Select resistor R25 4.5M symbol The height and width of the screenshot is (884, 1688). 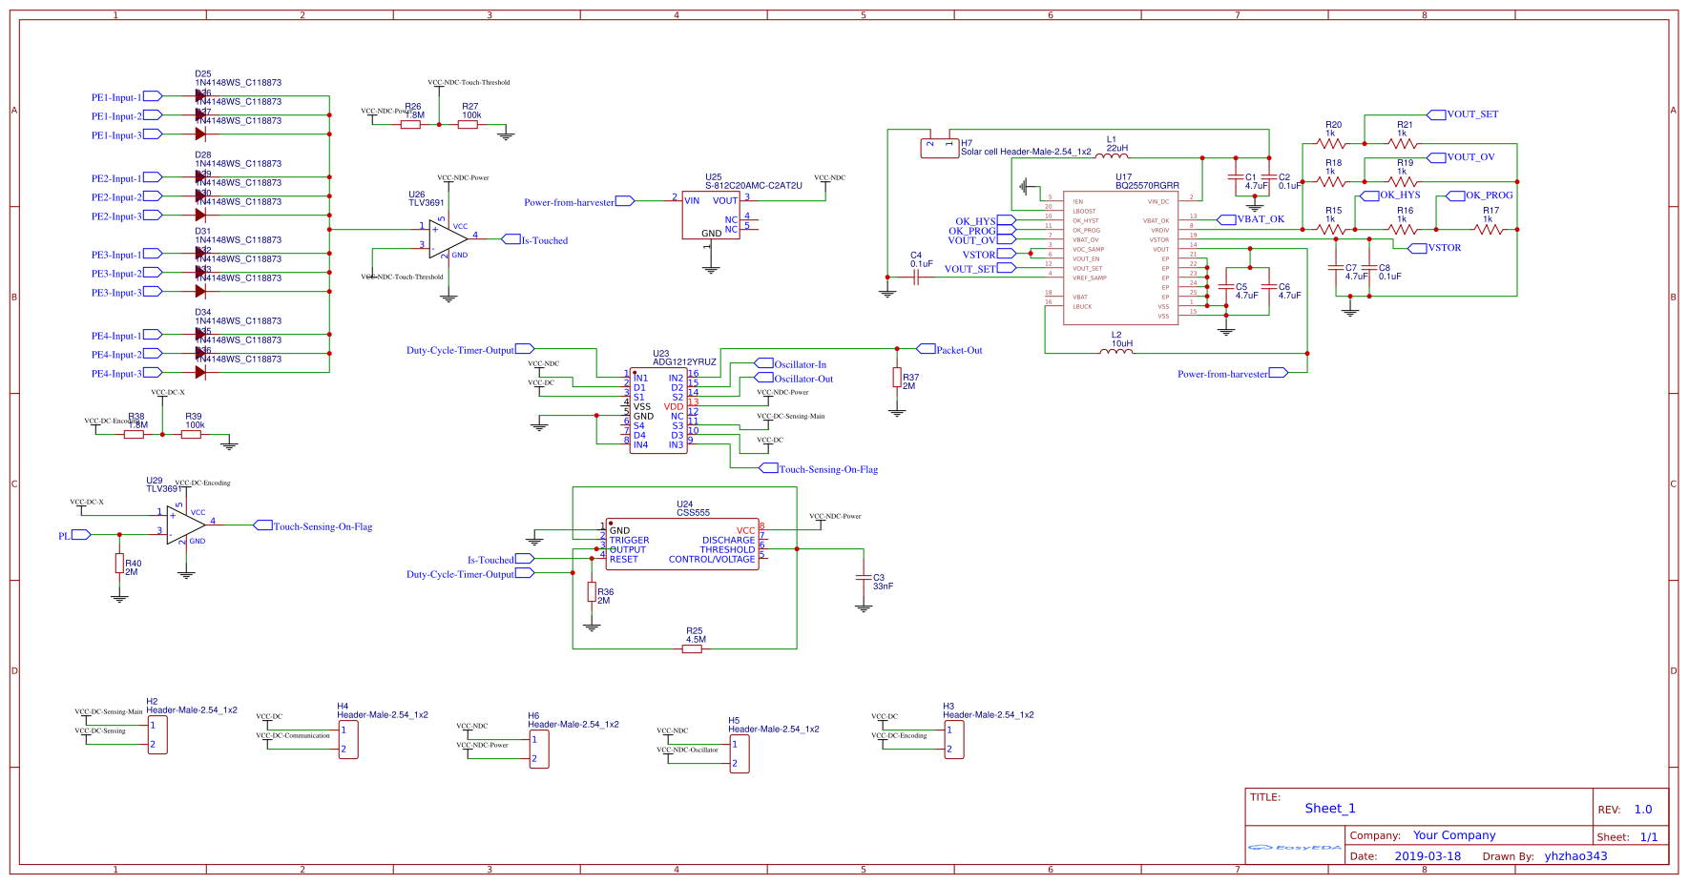coord(693,648)
